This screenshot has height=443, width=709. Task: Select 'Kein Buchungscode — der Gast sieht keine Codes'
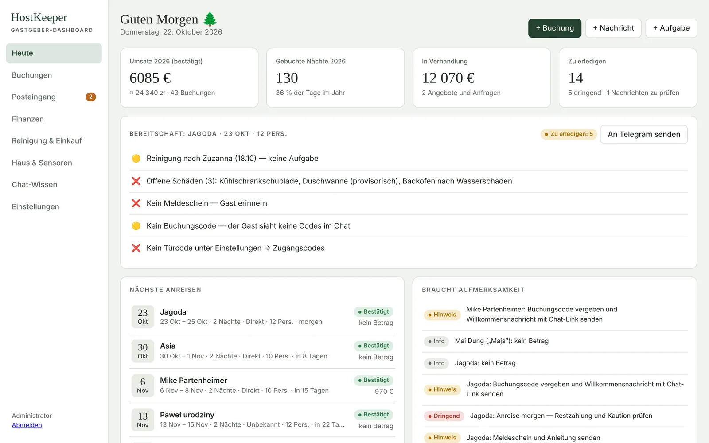click(248, 226)
